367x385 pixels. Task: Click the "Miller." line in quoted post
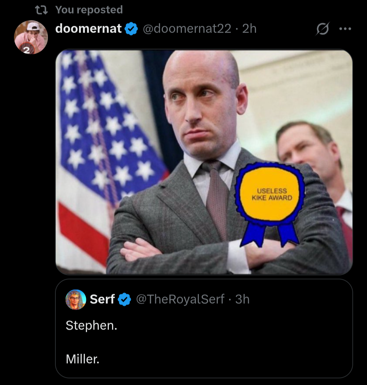point(83,359)
